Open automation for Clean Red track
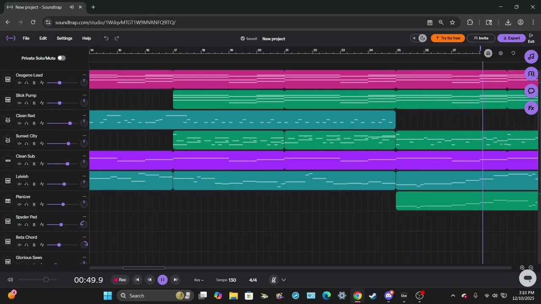This screenshot has height=304, width=541. point(42,123)
